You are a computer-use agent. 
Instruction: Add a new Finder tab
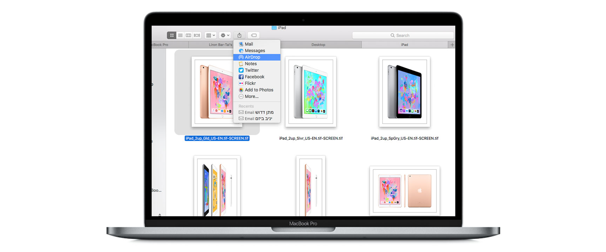coord(452,45)
